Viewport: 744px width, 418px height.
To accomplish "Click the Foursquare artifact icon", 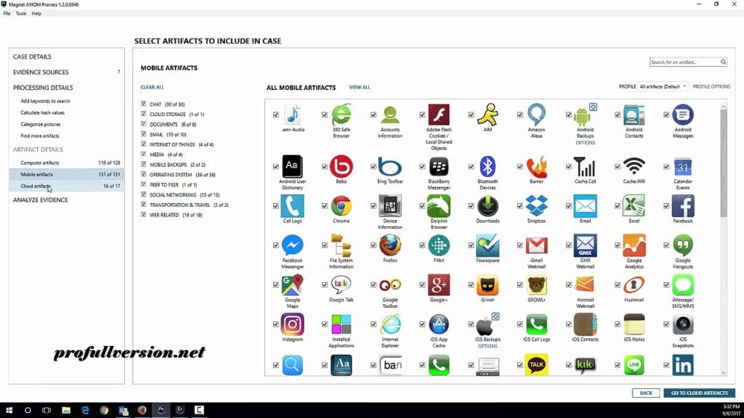I will tap(488, 245).
